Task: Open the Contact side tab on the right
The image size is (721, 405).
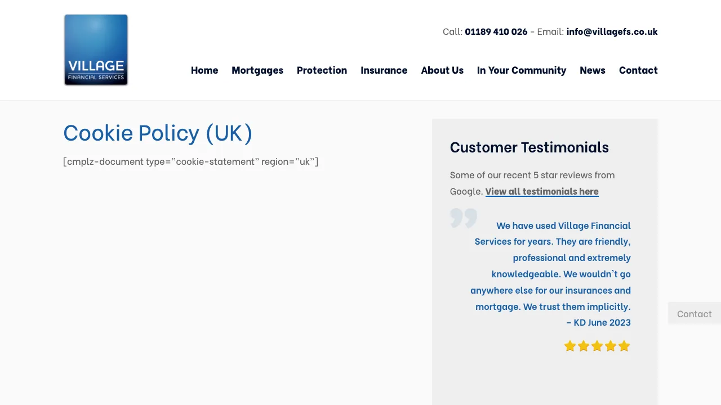Action: tap(694, 313)
